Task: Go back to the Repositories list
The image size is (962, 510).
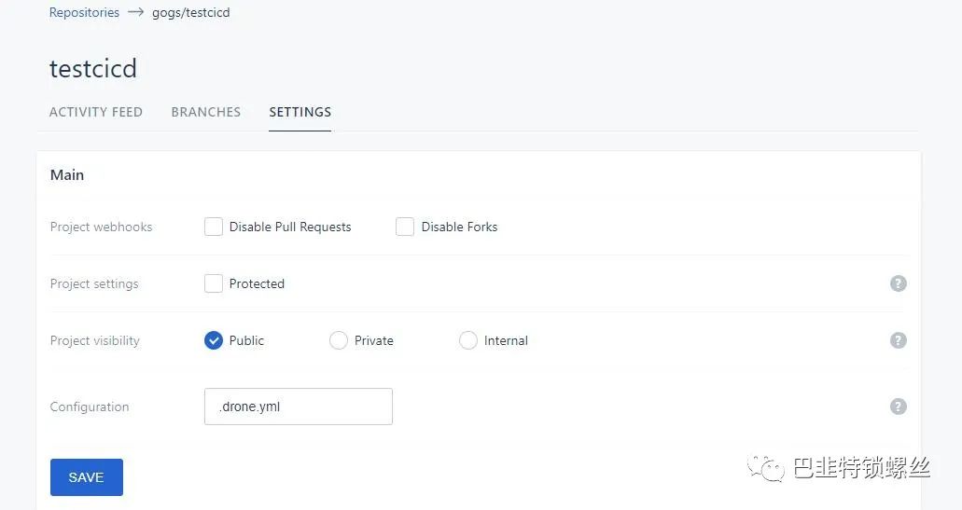Action: (x=84, y=12)
